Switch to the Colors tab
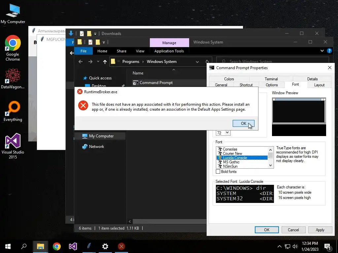 click(x=229, y=79)
